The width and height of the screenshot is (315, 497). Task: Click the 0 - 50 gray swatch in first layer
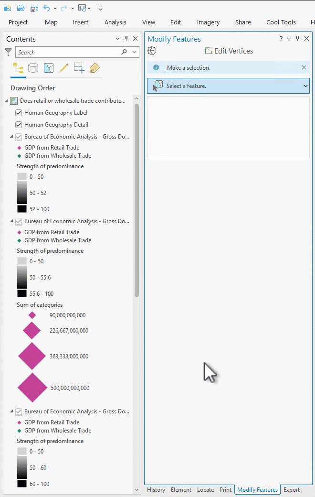pyautogui.click(x=22, y=176)
